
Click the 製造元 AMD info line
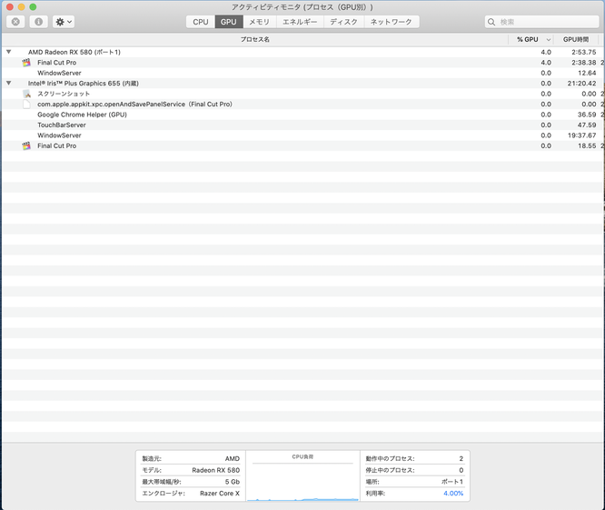click(x=191, y=459)
